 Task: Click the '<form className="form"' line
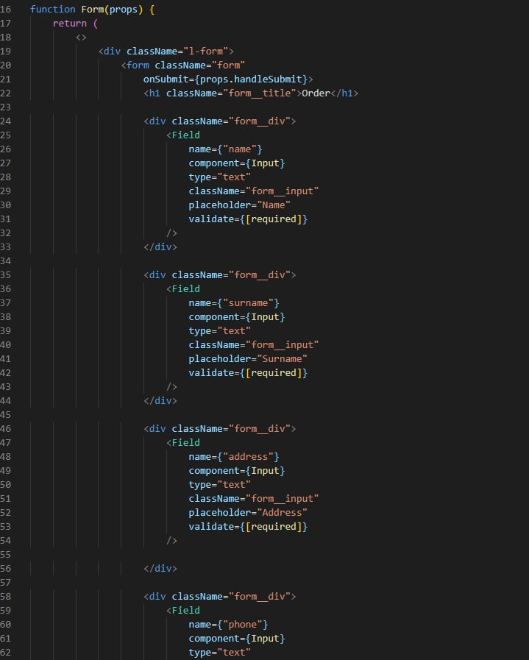183,65
